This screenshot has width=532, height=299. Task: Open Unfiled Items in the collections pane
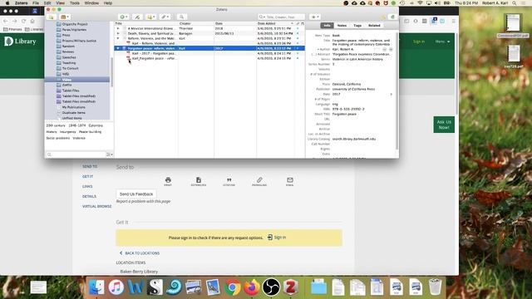pyautogui.click(x=71, y=118)
